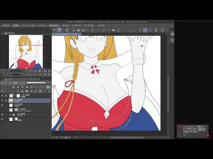Click the Fill bucket icon in the command bar
Viewport: 213px width, 159px height.
pos(113,30)
